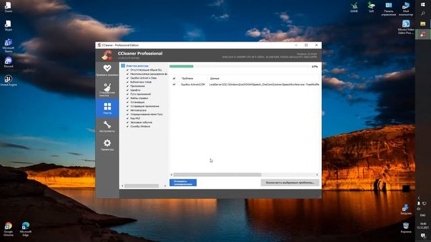Open the Tools (Инструменты) wrench section
This screenshot has height=242, width=431.
click(x=107, y=126)
